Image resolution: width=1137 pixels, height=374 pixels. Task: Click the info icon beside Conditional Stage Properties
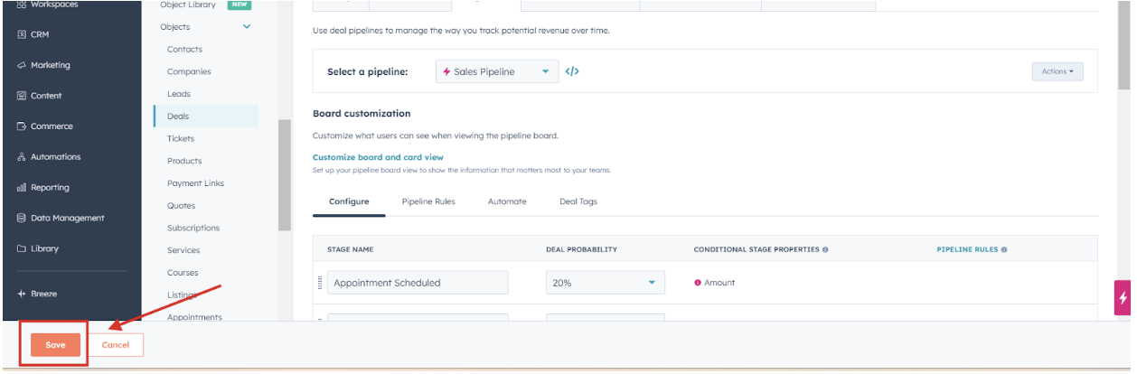pos(825,249)
